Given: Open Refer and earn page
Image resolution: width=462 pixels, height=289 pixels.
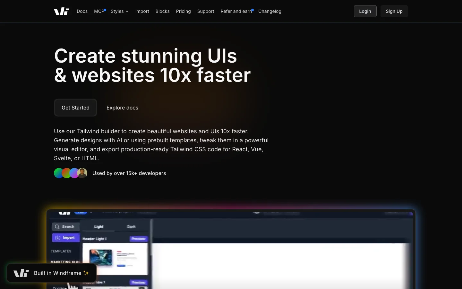Looking at the screenshot, I should (x=236, y=11).
